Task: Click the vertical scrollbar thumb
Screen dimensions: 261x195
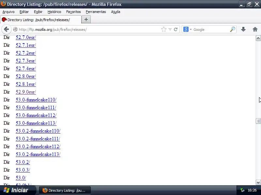Action: [258, 121]
